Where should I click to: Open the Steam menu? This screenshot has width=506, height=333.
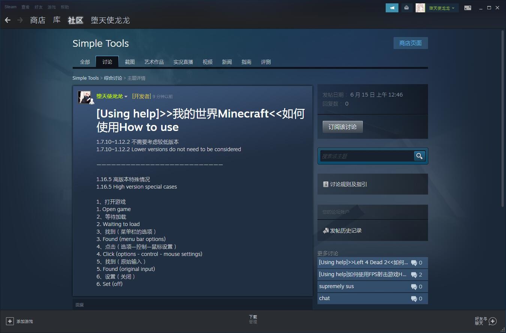10,7
